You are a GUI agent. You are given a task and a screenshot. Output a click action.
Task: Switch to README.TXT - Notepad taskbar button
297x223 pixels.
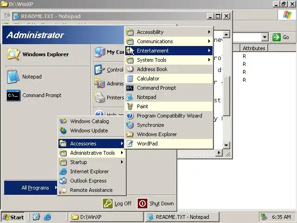[x=182, y=217]
